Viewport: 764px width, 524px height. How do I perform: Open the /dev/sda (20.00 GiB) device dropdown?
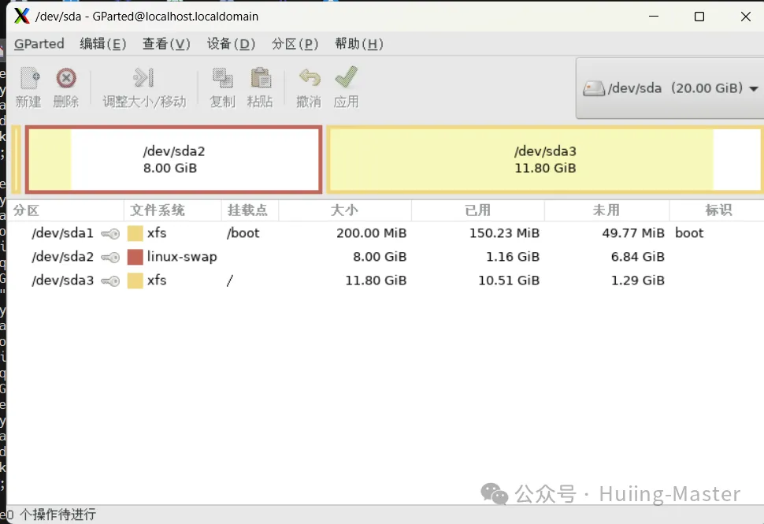tap(670, 88)
